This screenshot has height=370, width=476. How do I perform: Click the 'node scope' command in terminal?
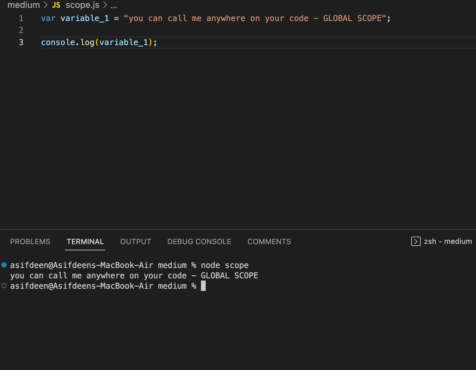click(x=225, y=265)
